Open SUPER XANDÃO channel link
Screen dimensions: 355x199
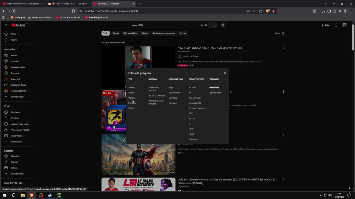[189, 56]
